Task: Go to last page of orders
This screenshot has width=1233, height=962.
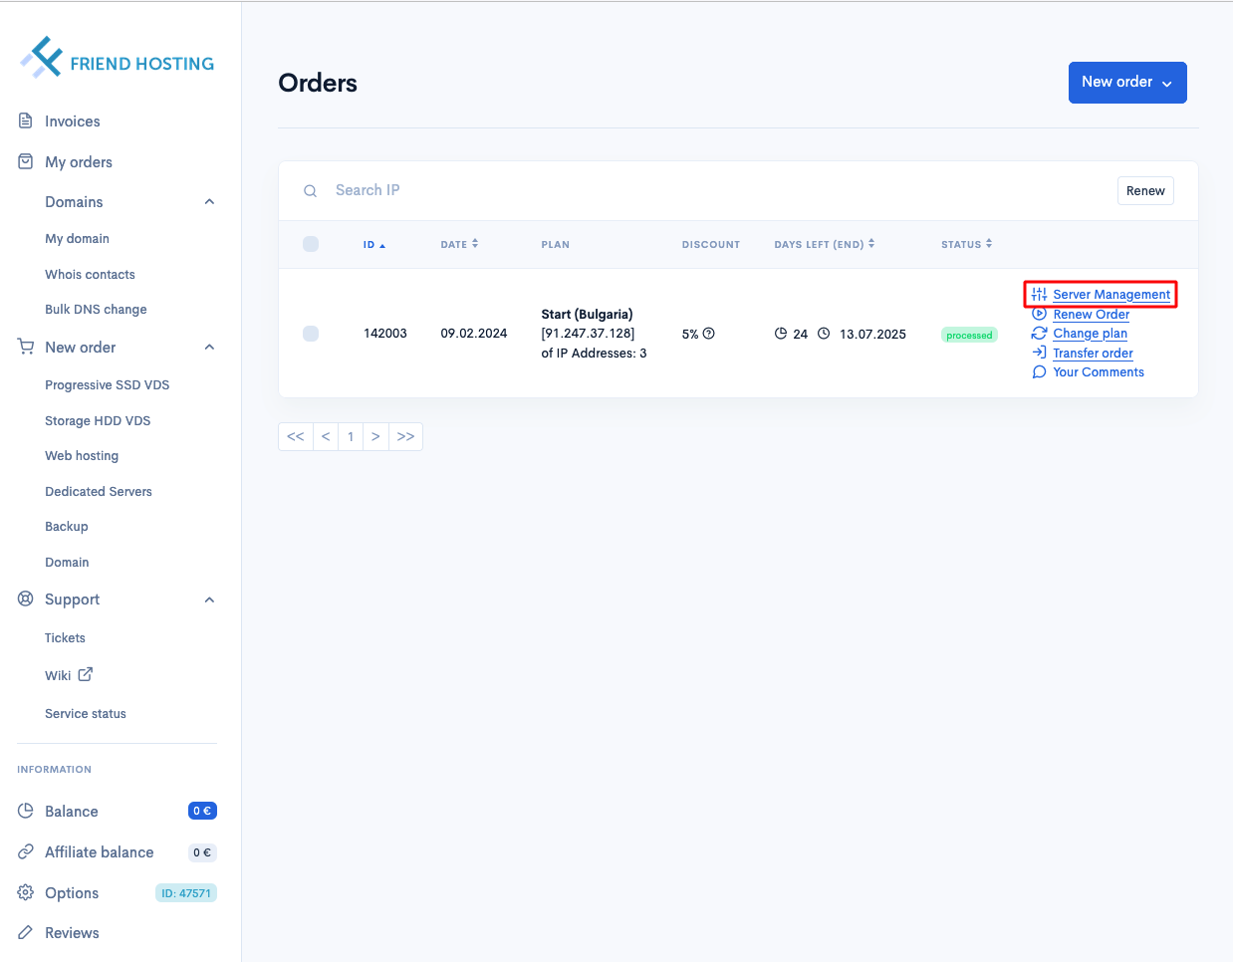Action: (x=405, y=436)
